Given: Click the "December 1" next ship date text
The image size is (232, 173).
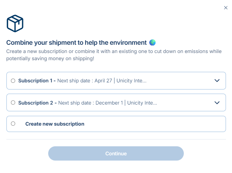Looking at the screenshot, I should [x=109, y=102].
